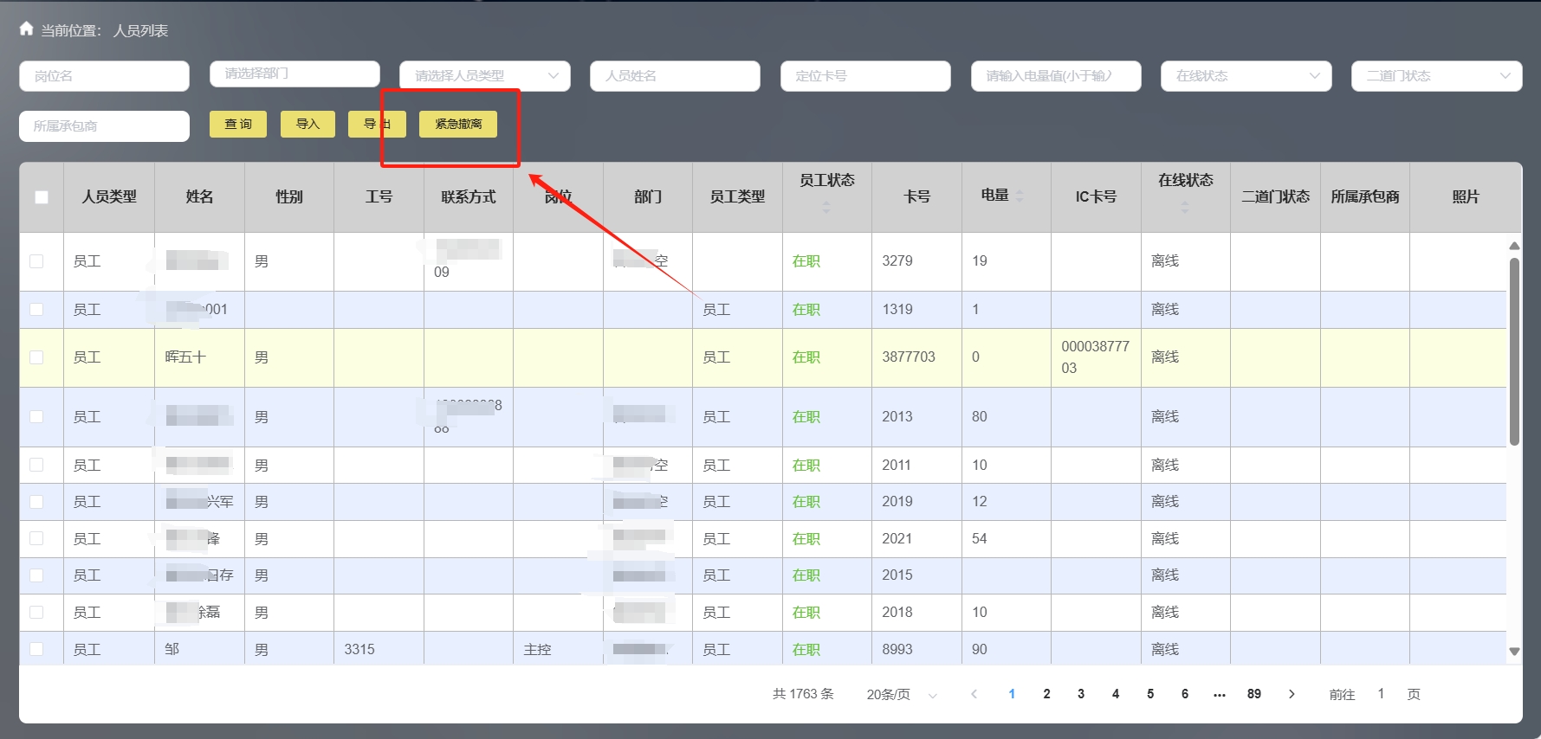
Task: Go to next page arrow in pagination
Action: [1292, 694]
